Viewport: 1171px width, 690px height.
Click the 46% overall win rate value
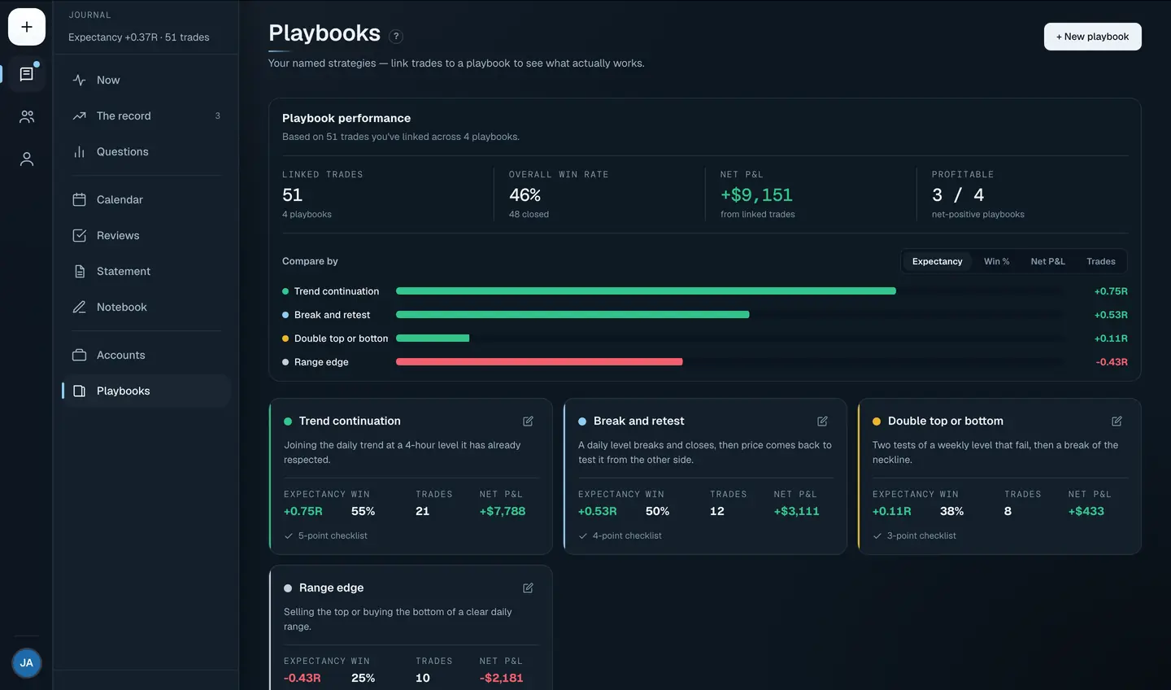(525, 194)
